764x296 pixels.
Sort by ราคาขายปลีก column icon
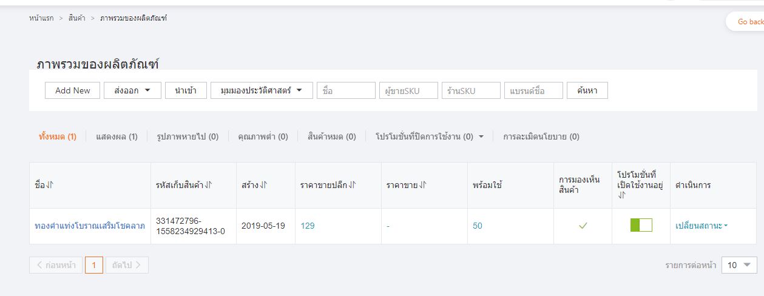tap(352, 185)
